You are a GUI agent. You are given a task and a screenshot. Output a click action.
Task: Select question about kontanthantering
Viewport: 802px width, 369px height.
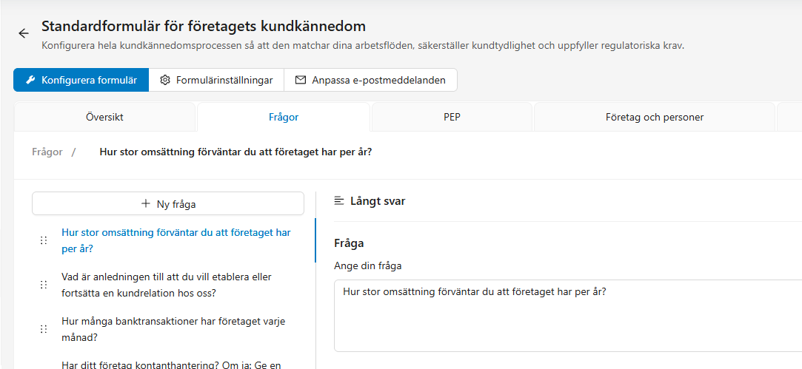(171, 365)
